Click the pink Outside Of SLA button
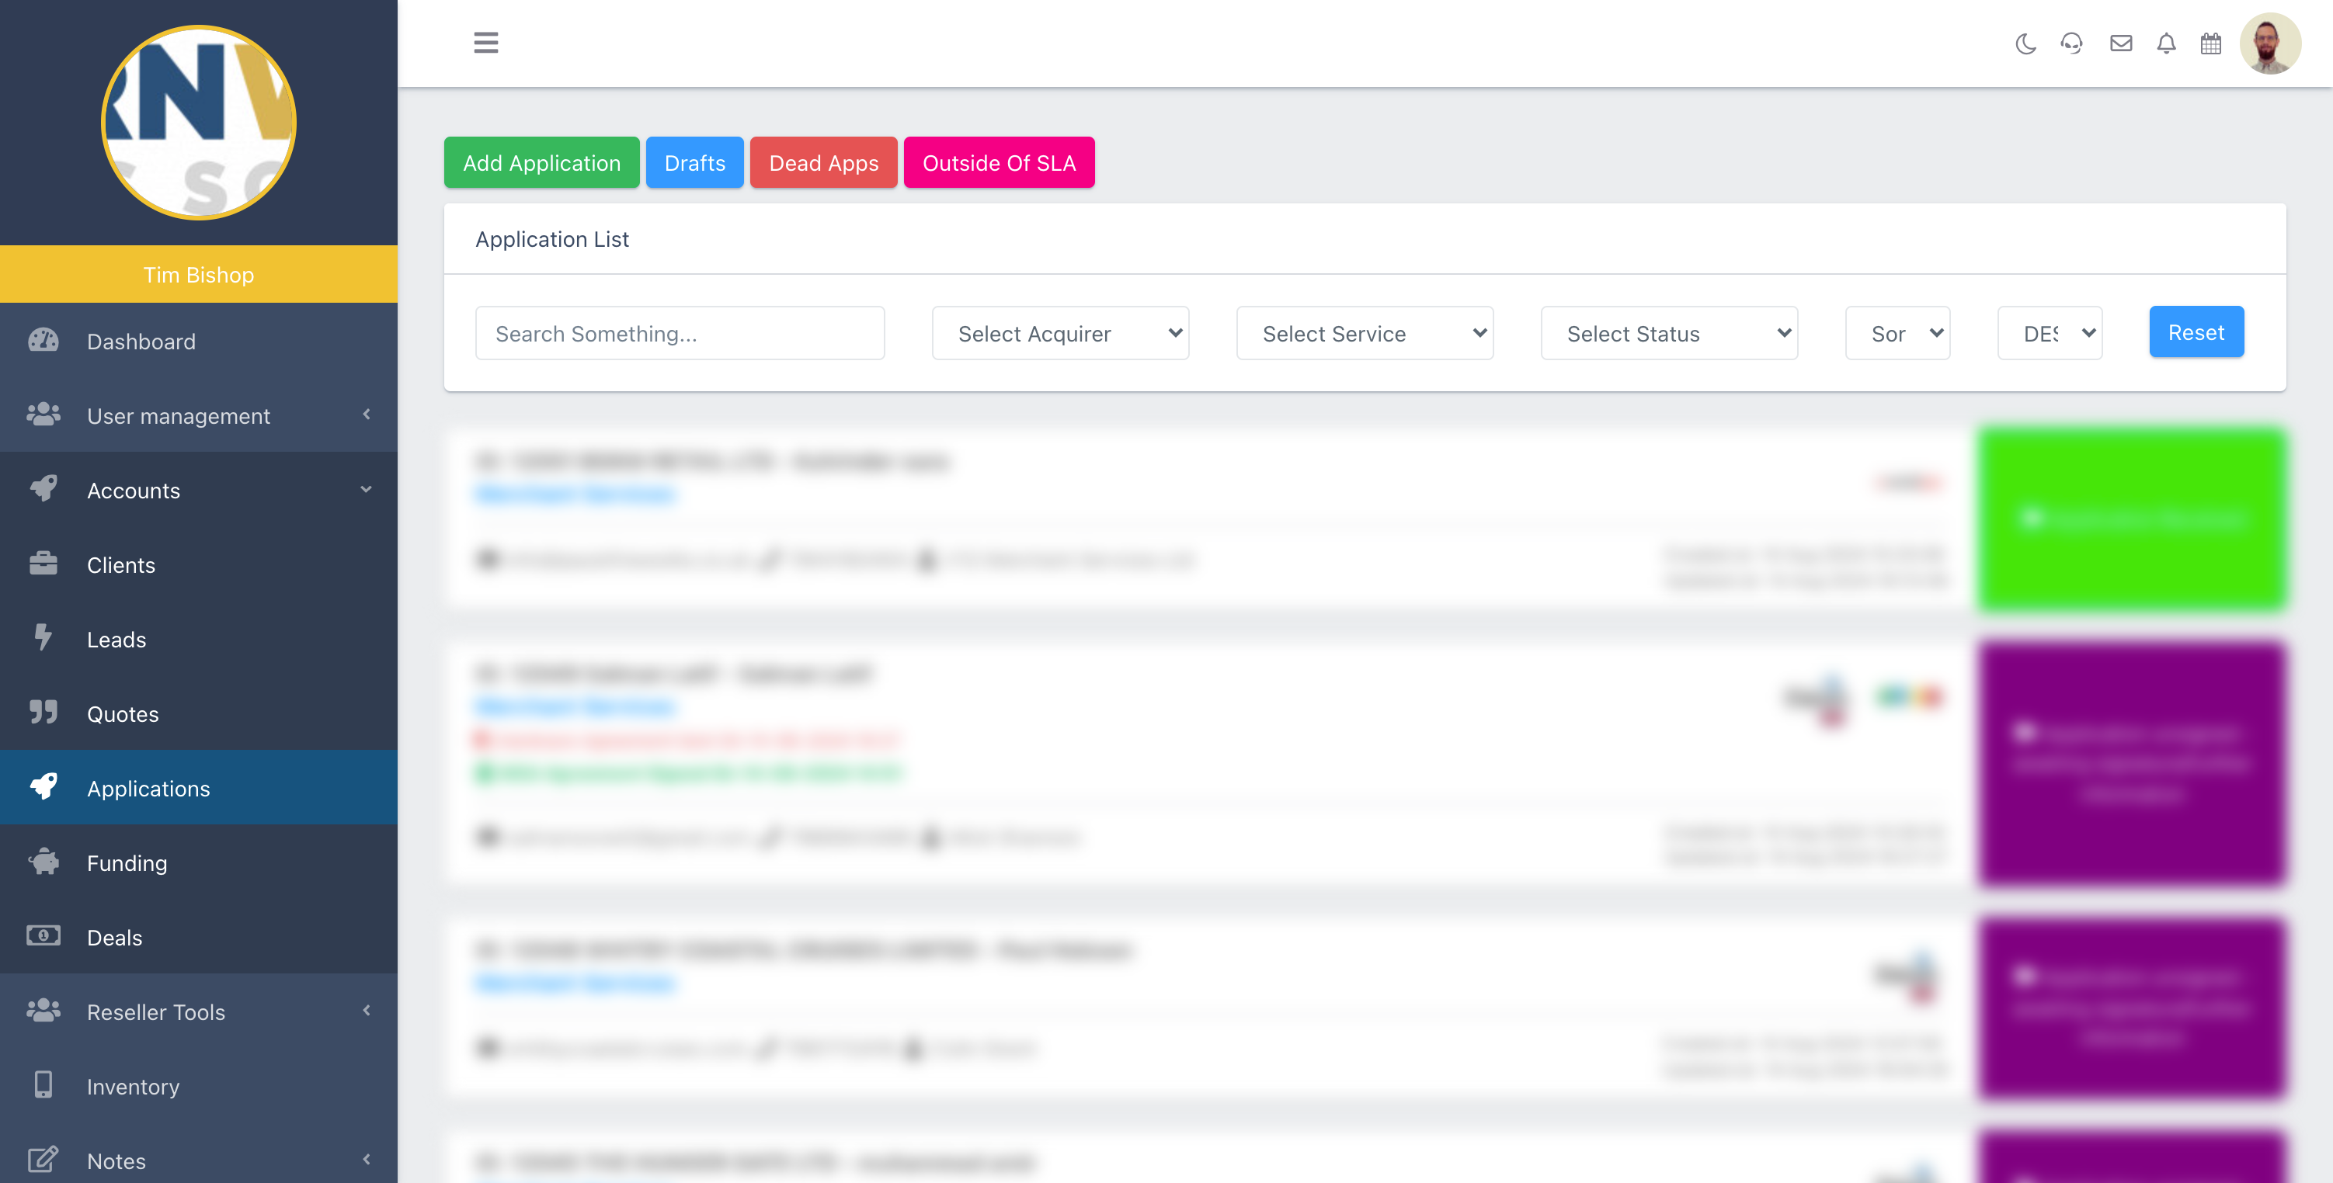This screenshot has width=2333, height=1183. click(998, 163)
